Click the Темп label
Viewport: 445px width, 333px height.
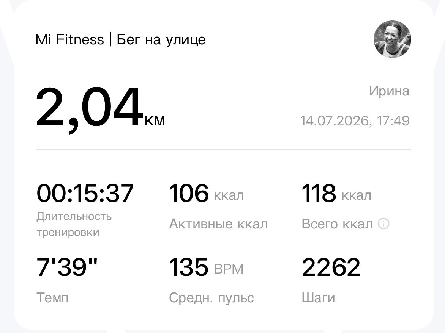coord(52,298)
